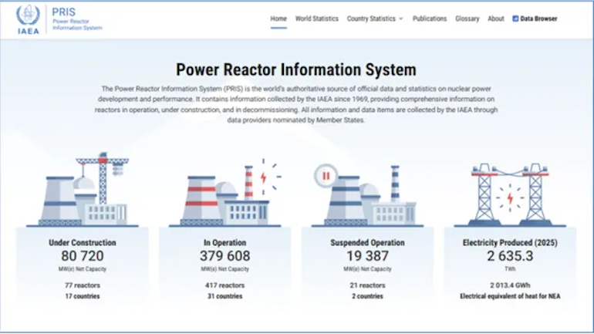
Task: Launch the Data Browser link
Action: [535, 19]
